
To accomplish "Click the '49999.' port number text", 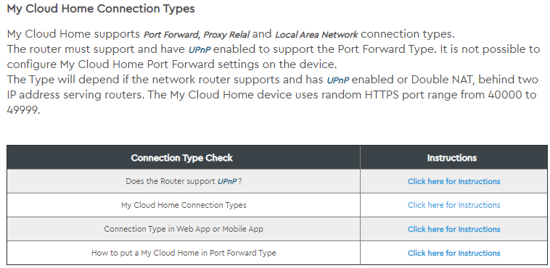I will [x=23, y=110].
